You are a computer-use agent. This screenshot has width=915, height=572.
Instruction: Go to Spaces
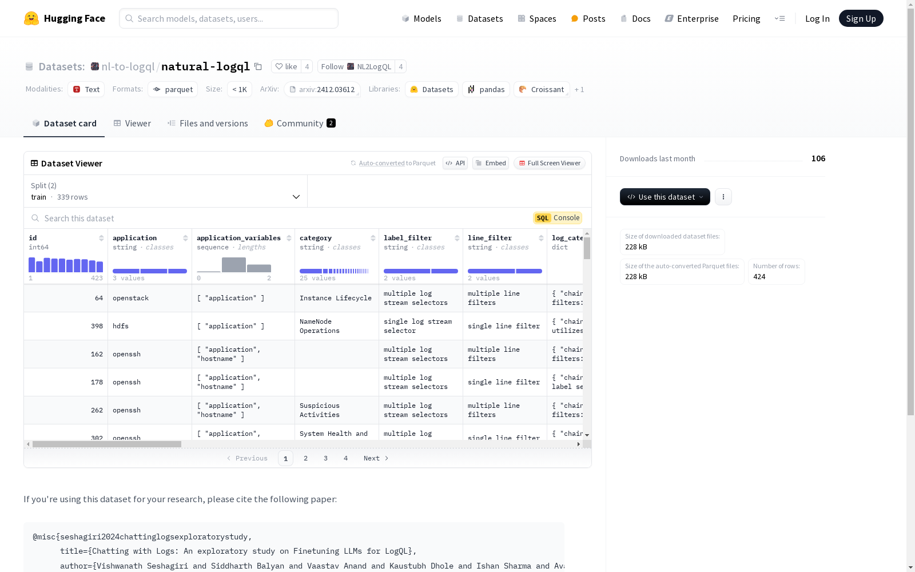tap(537, 18)
